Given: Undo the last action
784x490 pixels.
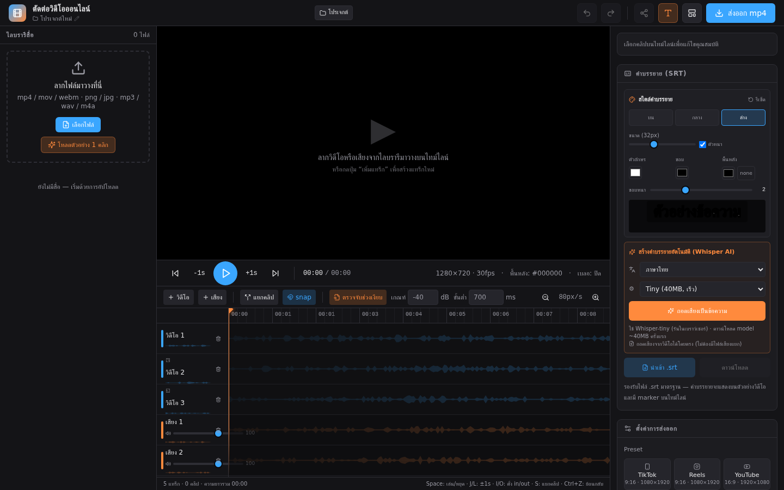Looking at the screenshot, I should pos(587,13).
